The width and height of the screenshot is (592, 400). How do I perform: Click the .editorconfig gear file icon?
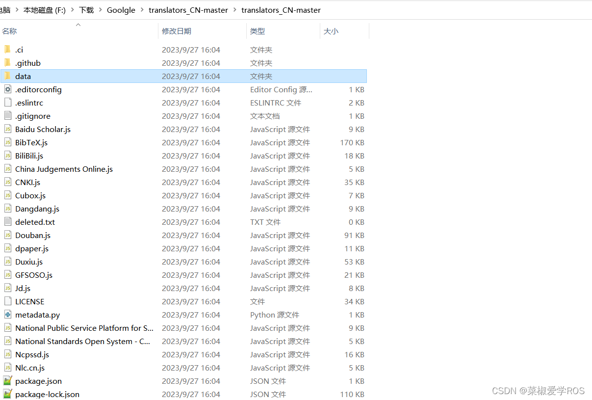coord(7,89)
